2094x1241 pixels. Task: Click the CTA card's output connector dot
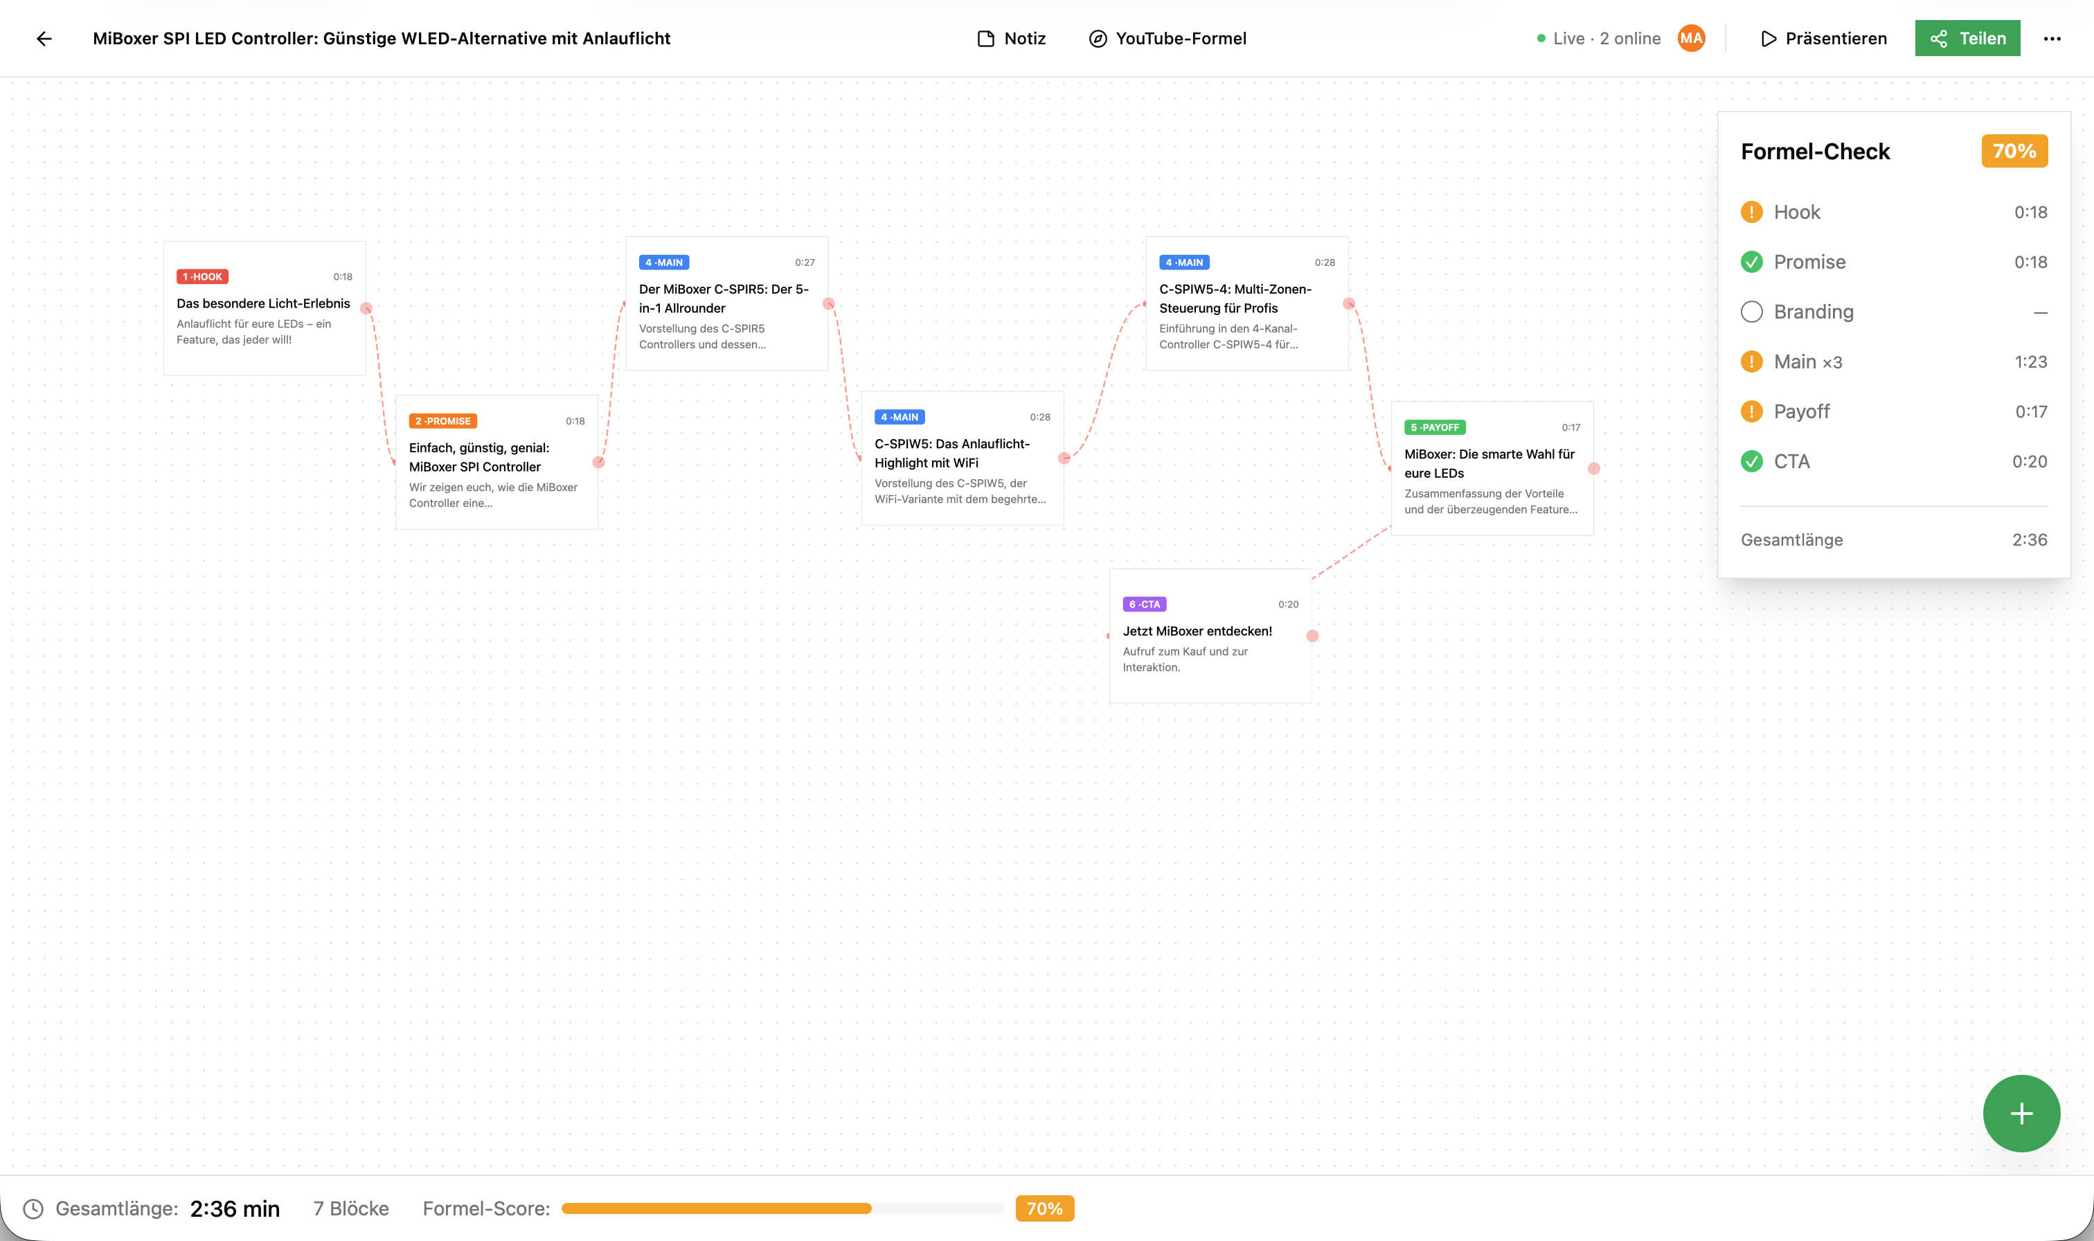click(1312, 636)
